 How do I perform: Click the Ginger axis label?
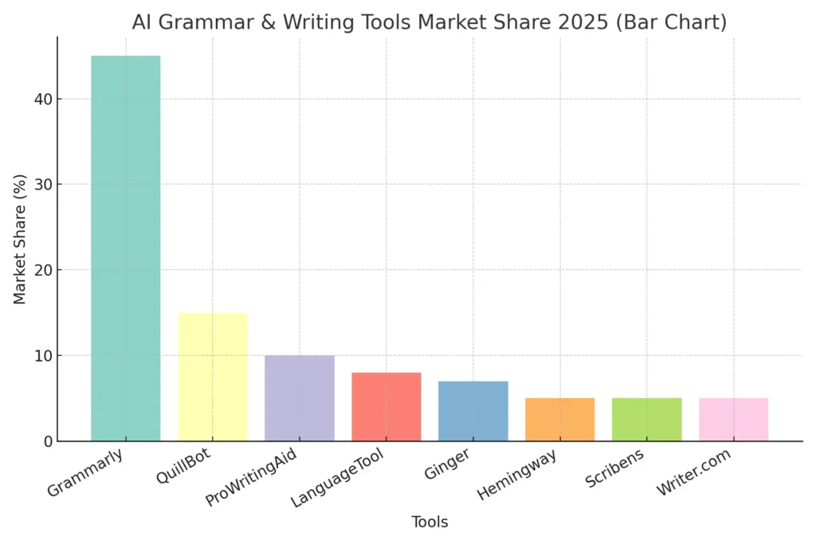click(x=447, y=464)
